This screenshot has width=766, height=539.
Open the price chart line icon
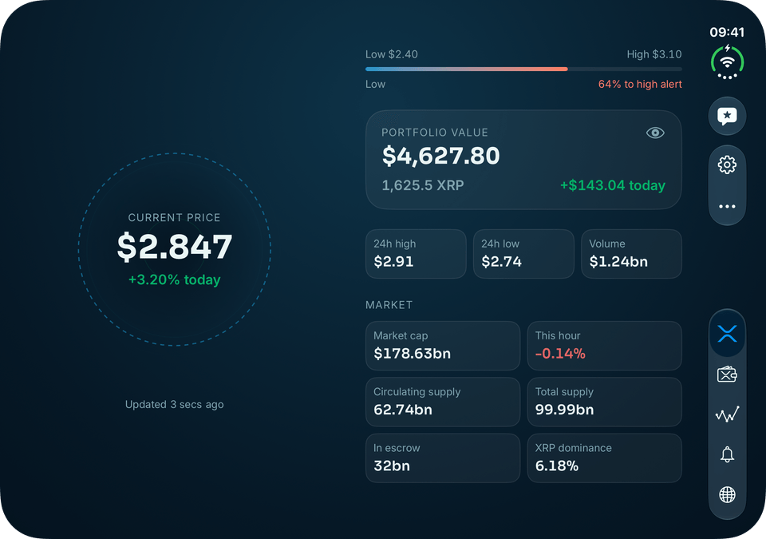pos(727,414)
